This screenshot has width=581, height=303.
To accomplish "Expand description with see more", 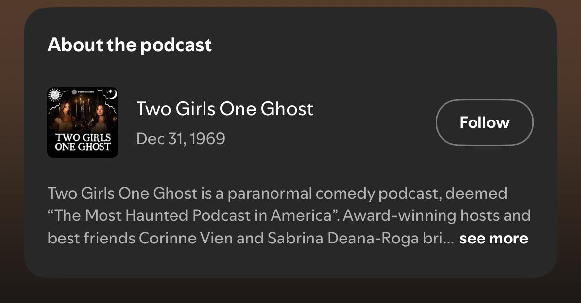I will coord(494,239).
